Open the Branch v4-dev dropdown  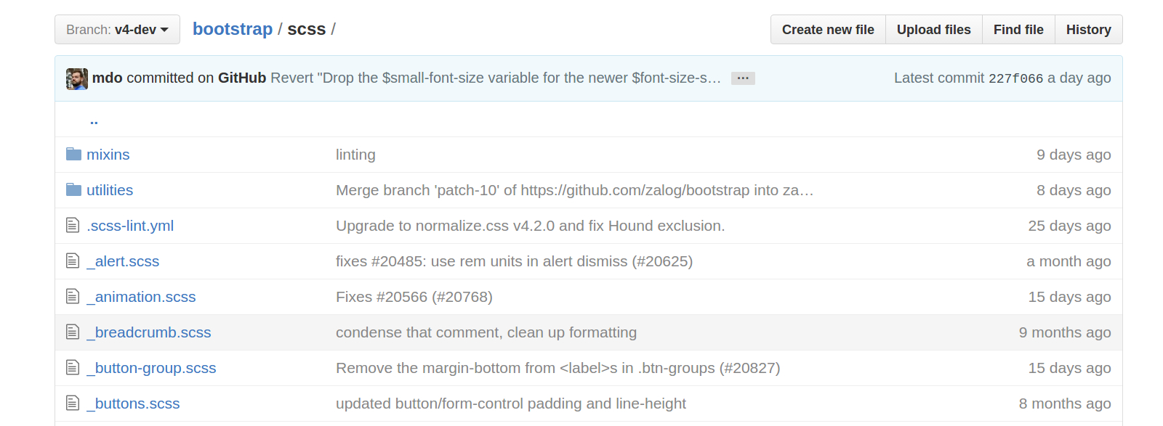pyautogui.click(x=117, y=30)
